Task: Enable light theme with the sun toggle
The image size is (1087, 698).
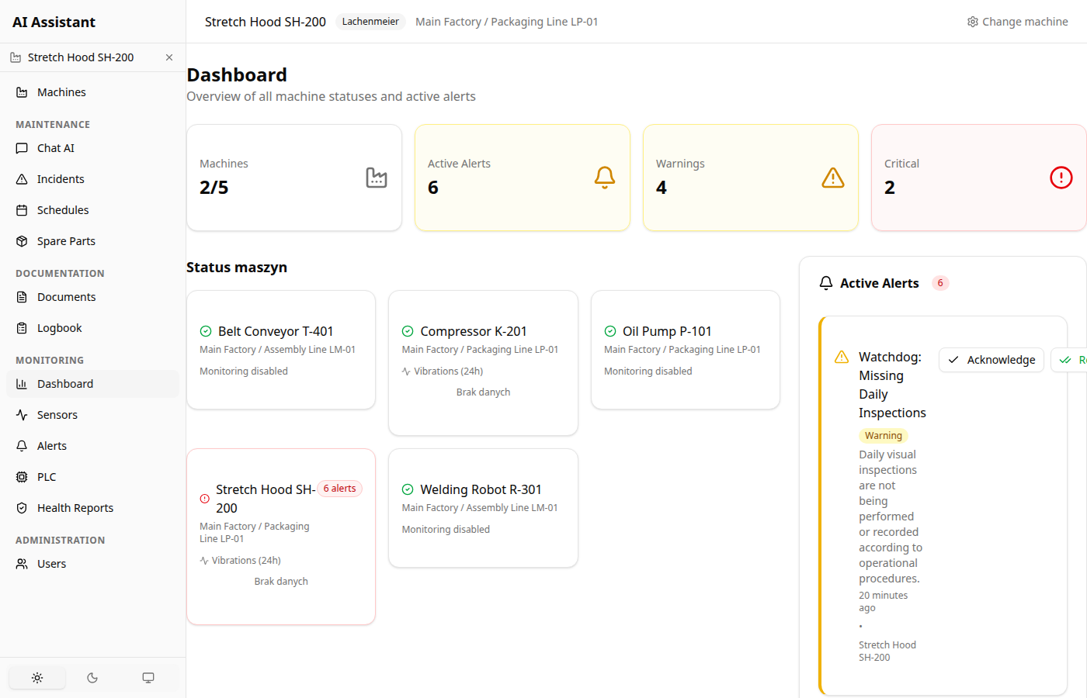Action: pyautogui.click(x=36, y=677)
